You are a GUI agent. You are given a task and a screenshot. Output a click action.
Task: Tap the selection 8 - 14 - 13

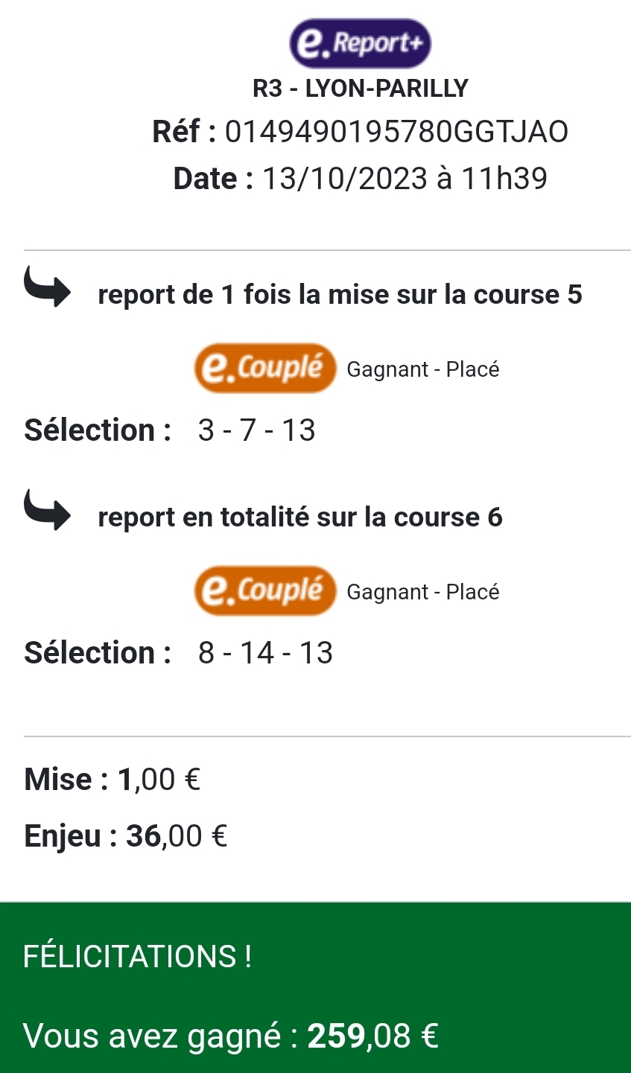tap(265, 653)
